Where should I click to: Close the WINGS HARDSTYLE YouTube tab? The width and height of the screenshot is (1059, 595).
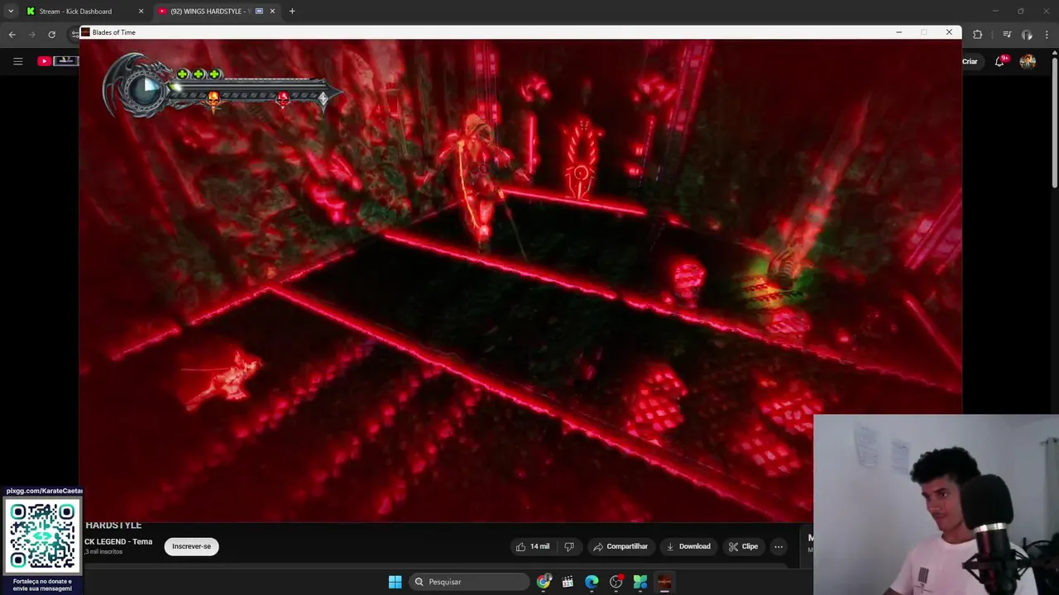pyautogui.click(x=272, y=12)
